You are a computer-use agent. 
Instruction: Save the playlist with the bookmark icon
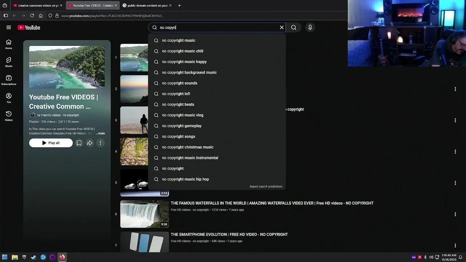tap(79, 143)
